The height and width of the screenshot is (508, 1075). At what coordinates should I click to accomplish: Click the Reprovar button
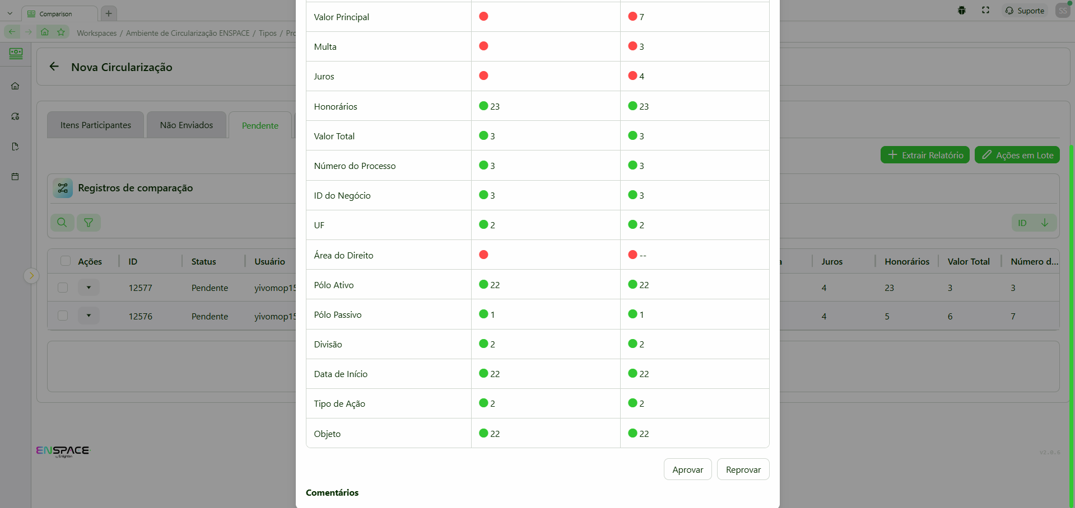(x=743, y=469)
